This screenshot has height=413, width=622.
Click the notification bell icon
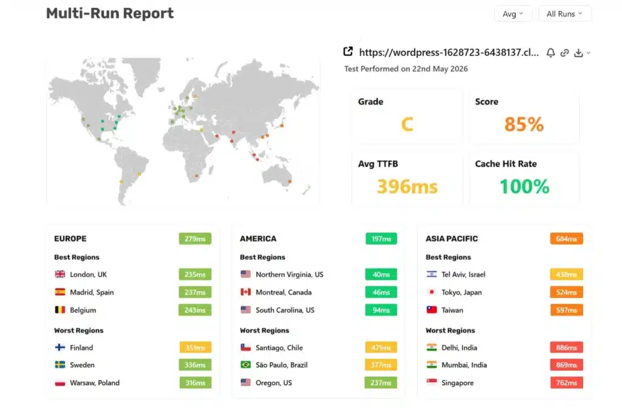[550, 53]
